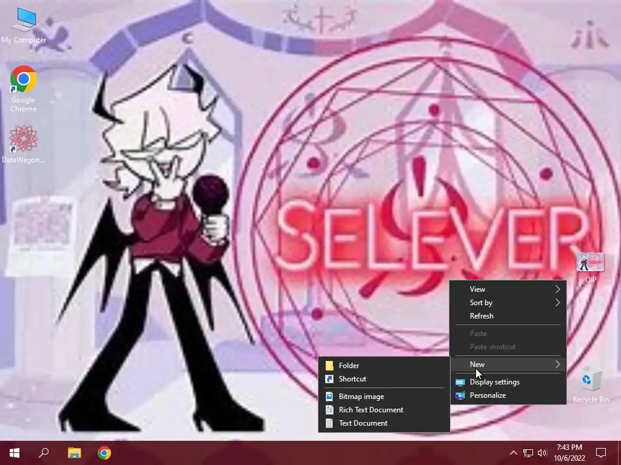Show hidden system tray icons

click(x=513, y=453)
